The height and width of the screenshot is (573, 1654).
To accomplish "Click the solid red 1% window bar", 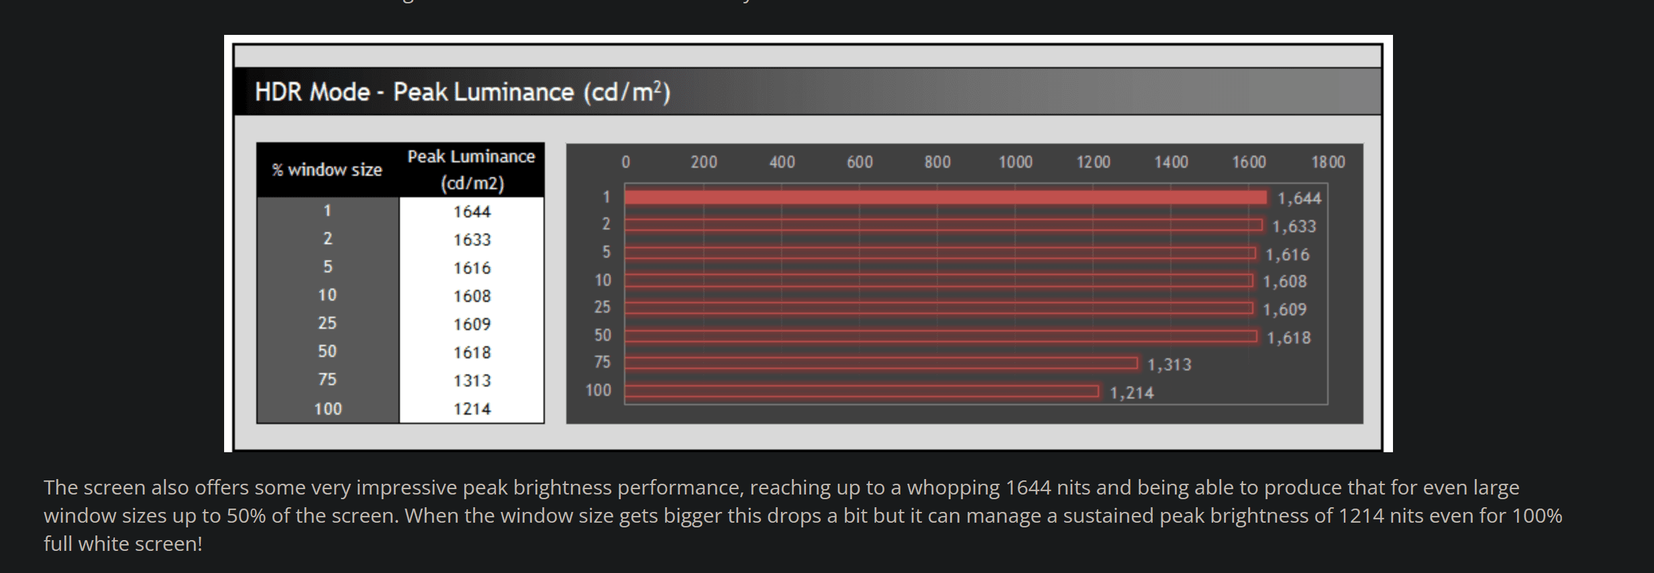I will (945, 197).
